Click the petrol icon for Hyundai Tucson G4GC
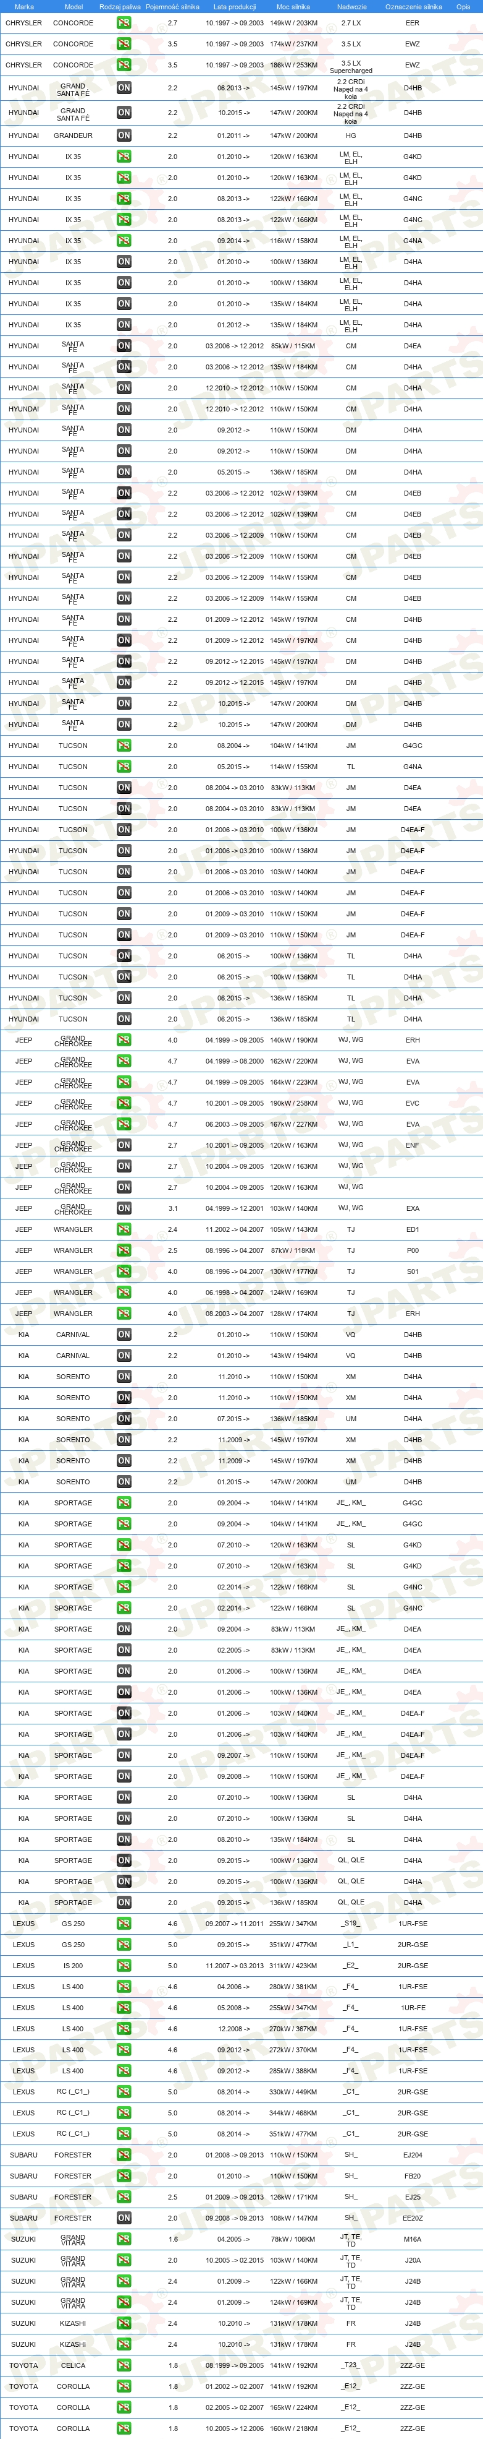Viewport: 483px width, 2439px height. coord(124,745)
